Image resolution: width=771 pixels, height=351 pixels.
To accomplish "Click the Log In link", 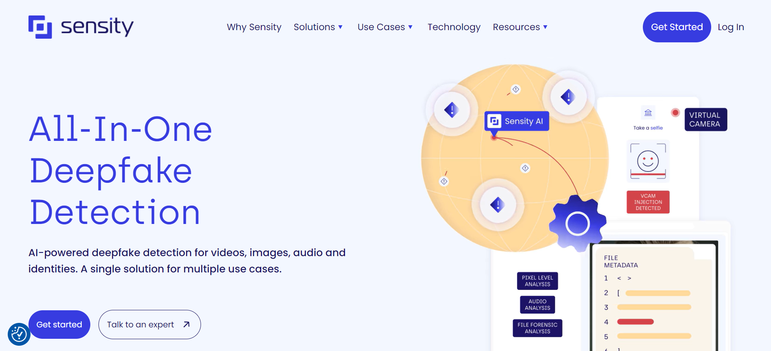I will (x=731, y=27).
